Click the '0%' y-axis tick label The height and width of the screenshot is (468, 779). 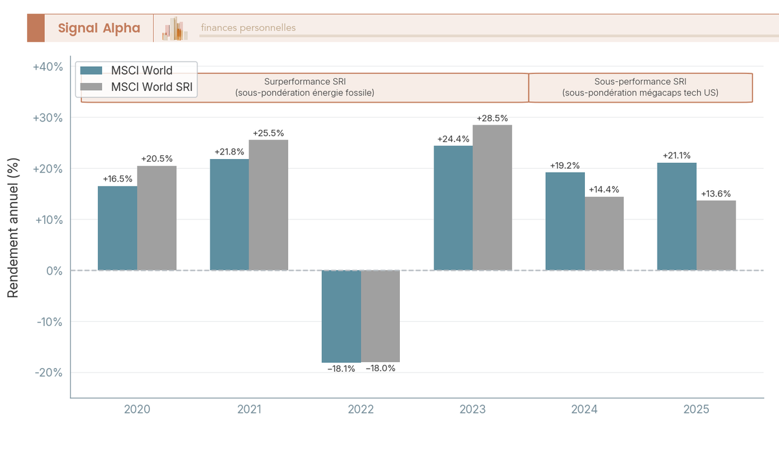coord(54,271)
